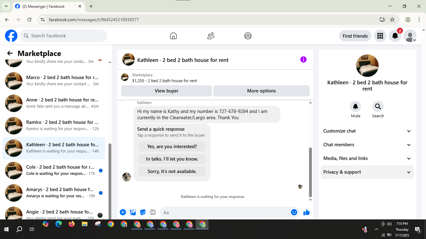426x239 pixels.
Task: Launch Microsoft Edge from taskbar
Action: click(x=59, y=224)
